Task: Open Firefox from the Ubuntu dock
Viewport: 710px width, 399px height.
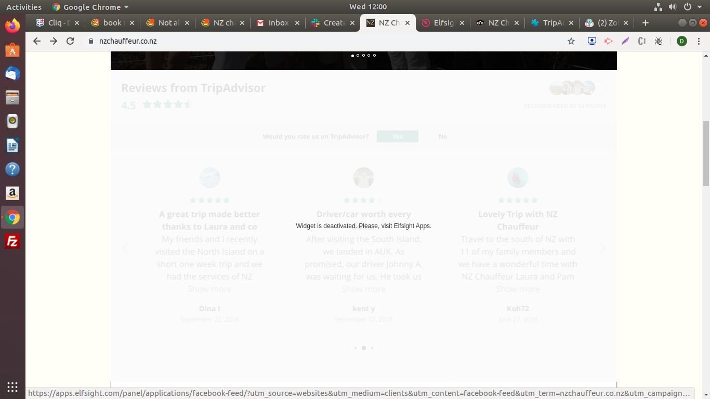Action: point(12,25)
